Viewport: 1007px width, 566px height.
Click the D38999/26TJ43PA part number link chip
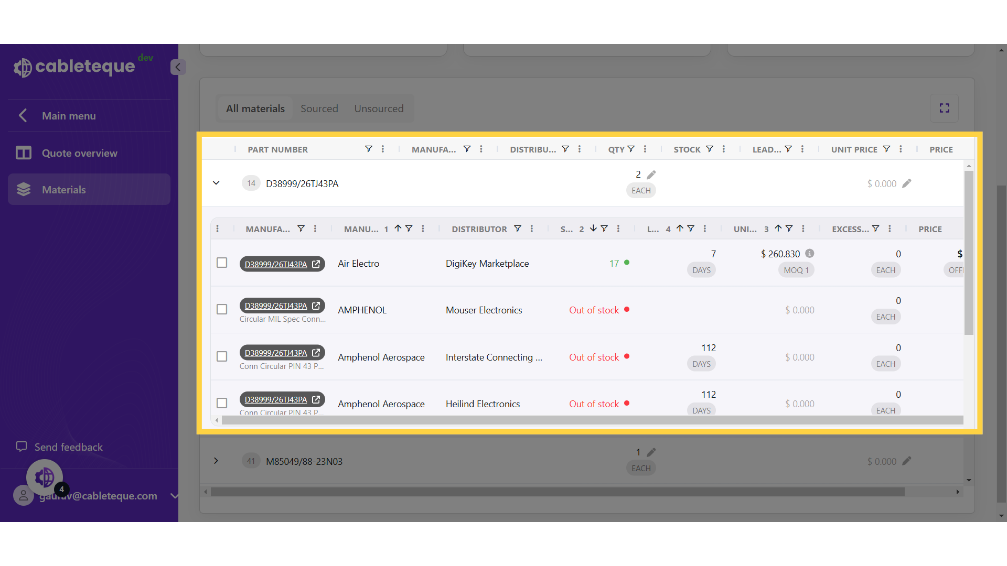coord(276,264)
